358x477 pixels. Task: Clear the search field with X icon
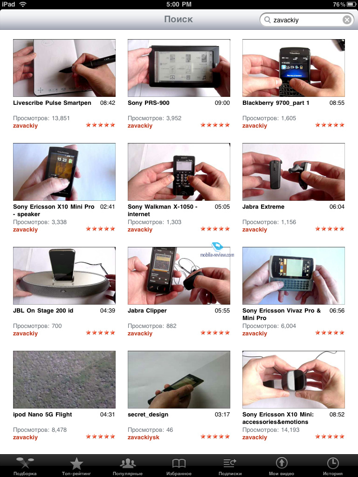click(x=347, y=20)
